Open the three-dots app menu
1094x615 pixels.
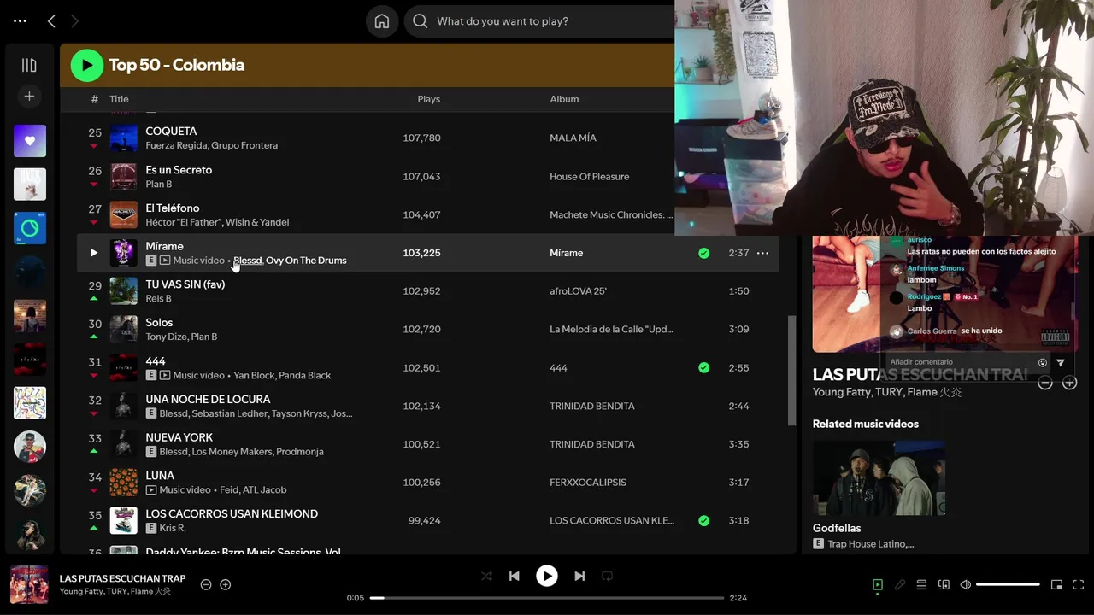21,21
